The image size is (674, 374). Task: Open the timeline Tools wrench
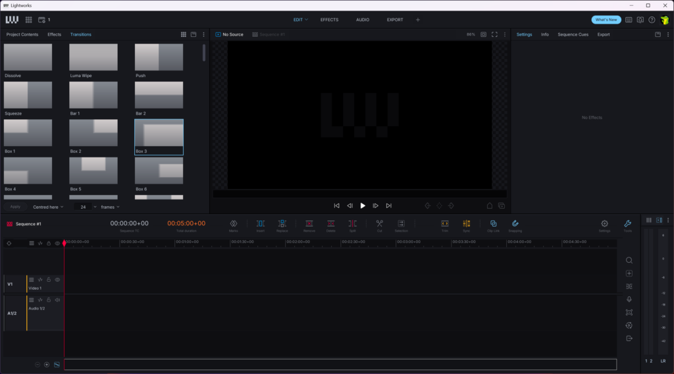click(627, 223)
